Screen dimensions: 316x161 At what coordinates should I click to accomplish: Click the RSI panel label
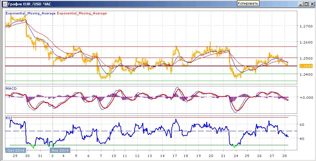pos(8,118)
